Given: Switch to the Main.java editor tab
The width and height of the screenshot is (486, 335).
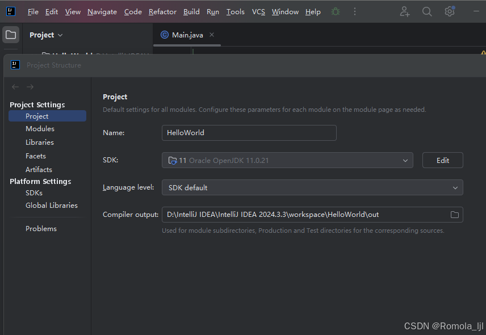Looking at the screenshot, I should coord(187,35).
